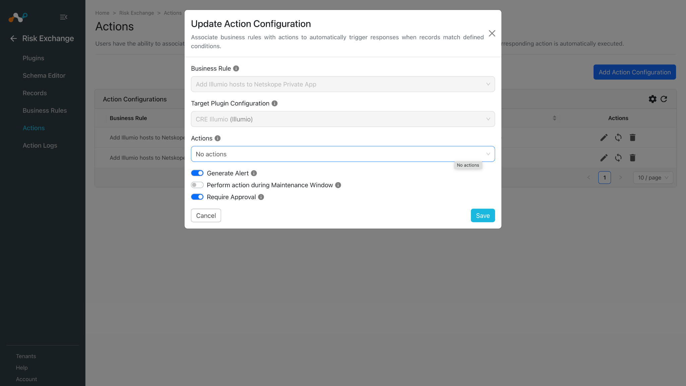
Task: Open the 10 / page pagination dropdown
Action: pos(653,178)
